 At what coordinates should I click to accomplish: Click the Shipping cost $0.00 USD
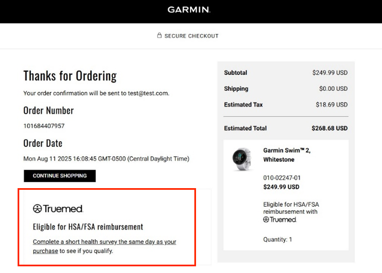[x=333, y=89]
